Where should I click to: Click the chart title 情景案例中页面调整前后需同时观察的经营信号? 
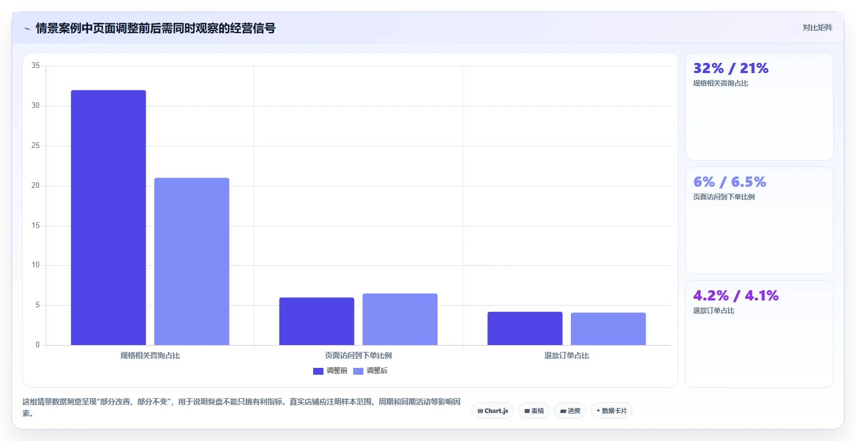tap(155, 28)
